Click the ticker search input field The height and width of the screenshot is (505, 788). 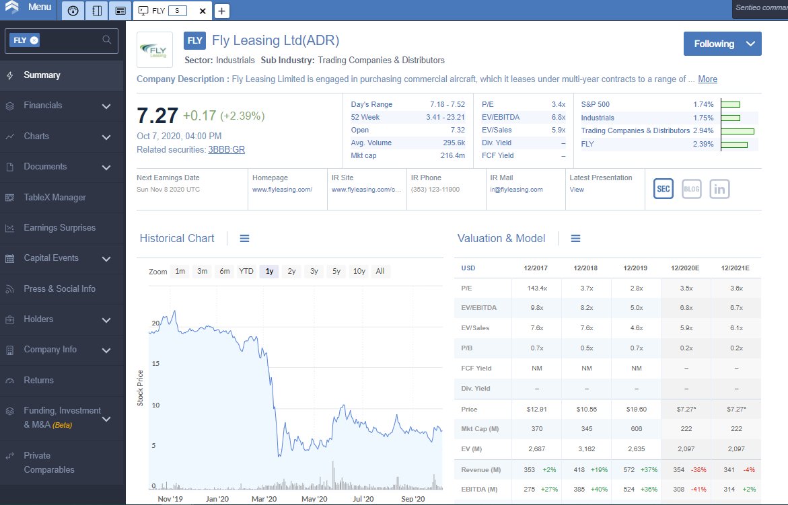(x=71, y=40)
